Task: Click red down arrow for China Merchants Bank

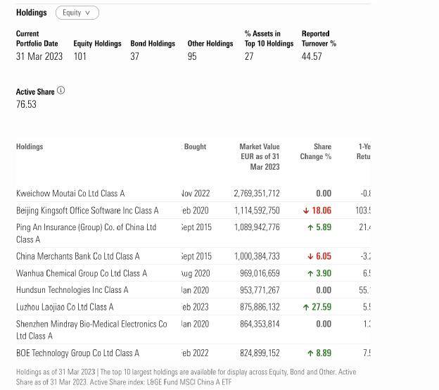Action: pyautogui.click(x=310, y=256)
